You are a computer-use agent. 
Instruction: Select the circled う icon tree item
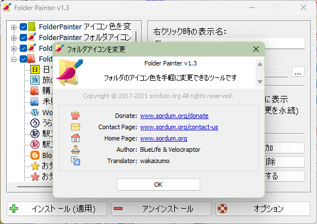point(35,123)
